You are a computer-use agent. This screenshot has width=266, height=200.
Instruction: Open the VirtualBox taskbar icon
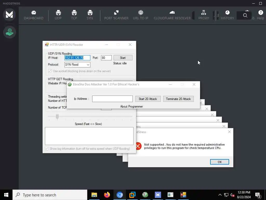132,195
